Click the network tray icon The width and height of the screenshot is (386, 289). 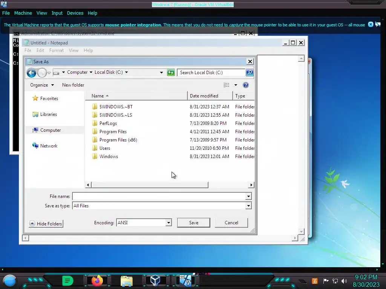335,281
